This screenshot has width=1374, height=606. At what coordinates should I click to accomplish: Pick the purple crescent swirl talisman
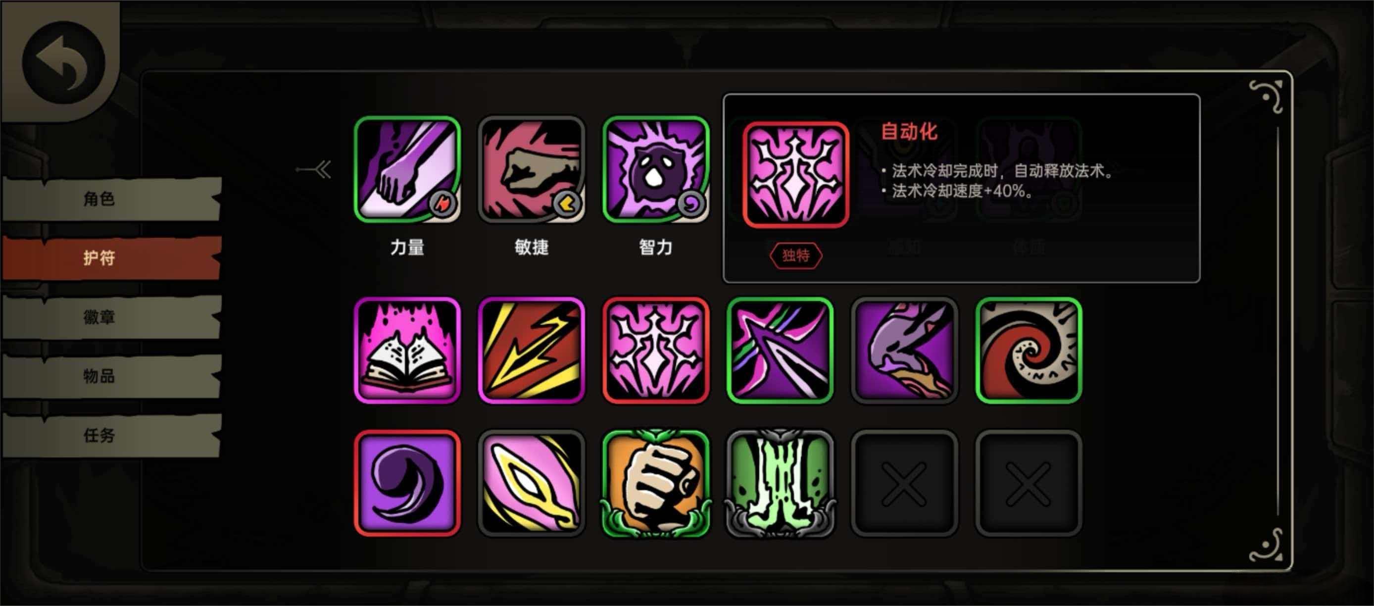[407, 483]
